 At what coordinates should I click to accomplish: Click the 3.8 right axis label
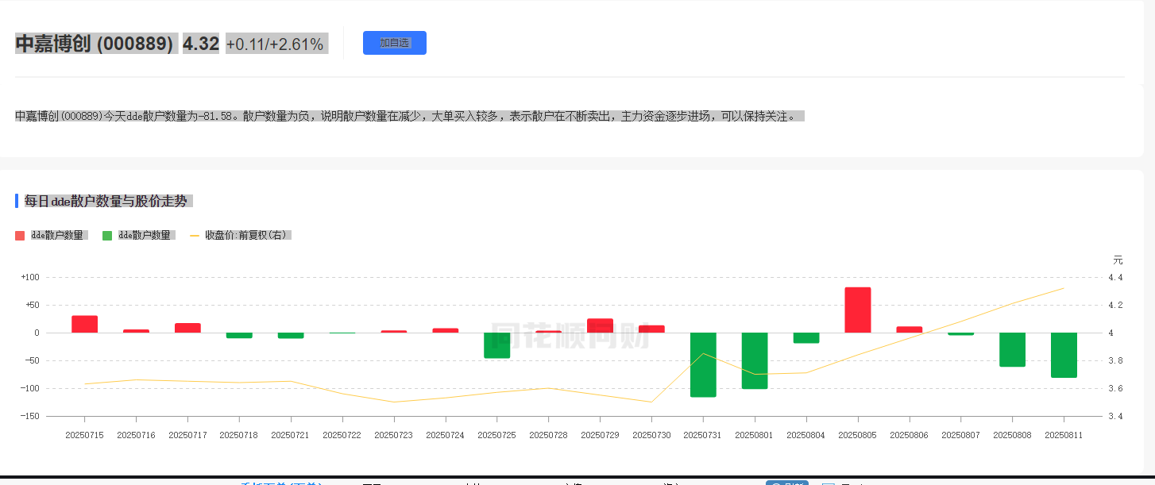coord(1115,360)
